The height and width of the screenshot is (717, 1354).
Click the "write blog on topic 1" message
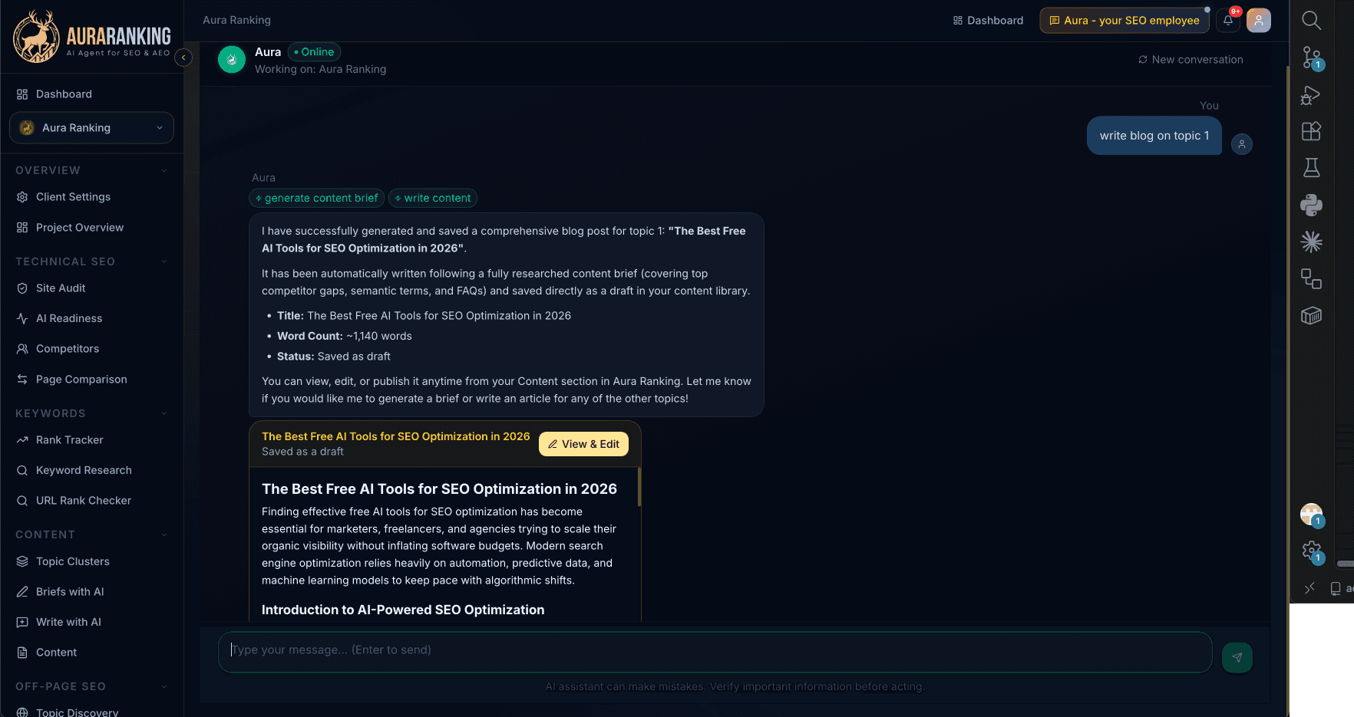(1154, 136)
